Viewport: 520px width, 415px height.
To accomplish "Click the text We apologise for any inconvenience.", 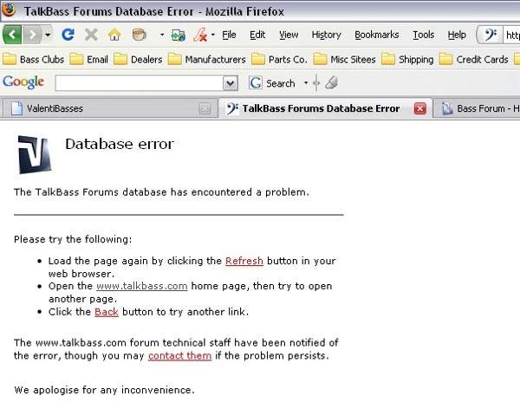I will pyautogui.click(x=104, y=390).
